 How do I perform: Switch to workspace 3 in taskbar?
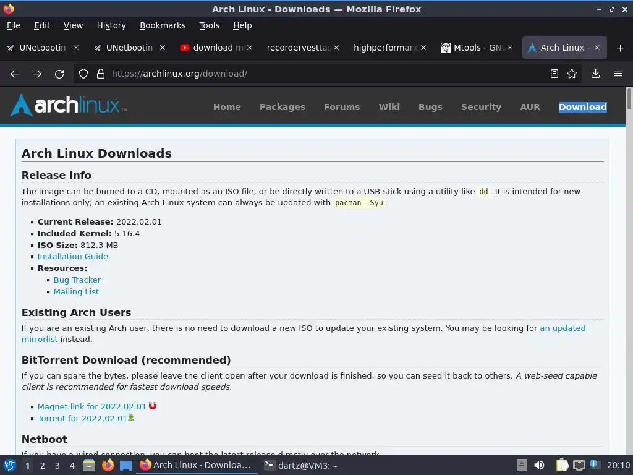click(x=57, y=466)
